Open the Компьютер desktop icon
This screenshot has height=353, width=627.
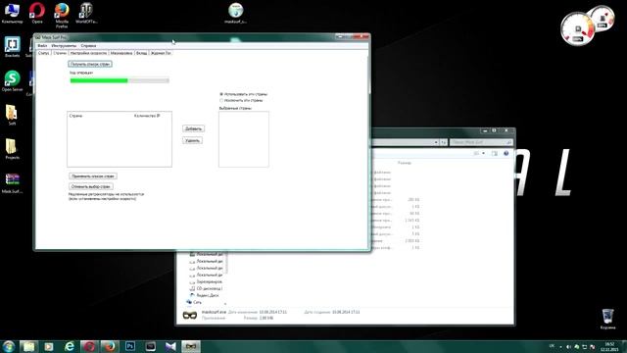coord(12,13)
